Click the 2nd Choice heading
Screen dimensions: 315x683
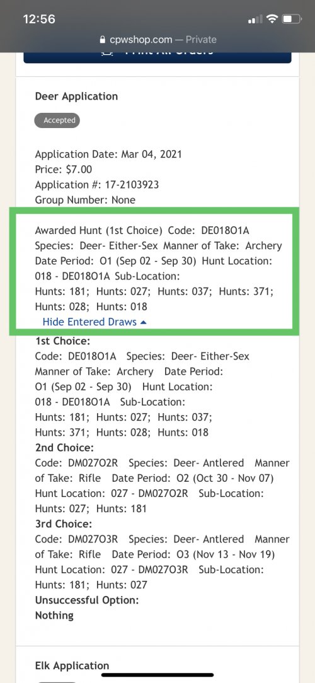click(64, 448)
